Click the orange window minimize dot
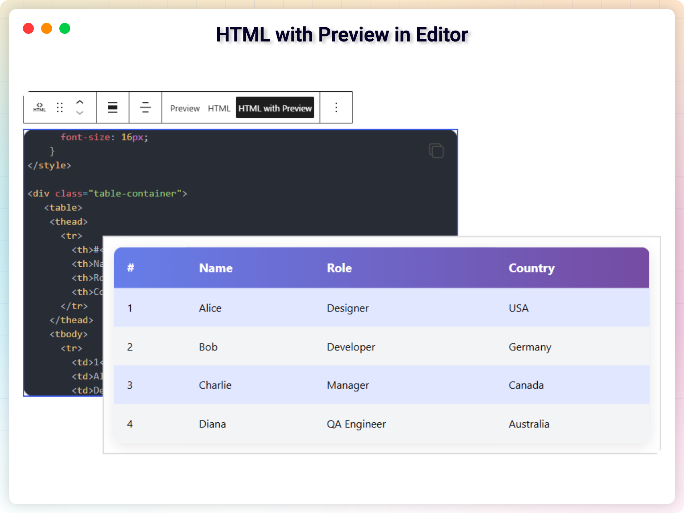684x513 pixels. pyautogui.click(x=47, y=28)
